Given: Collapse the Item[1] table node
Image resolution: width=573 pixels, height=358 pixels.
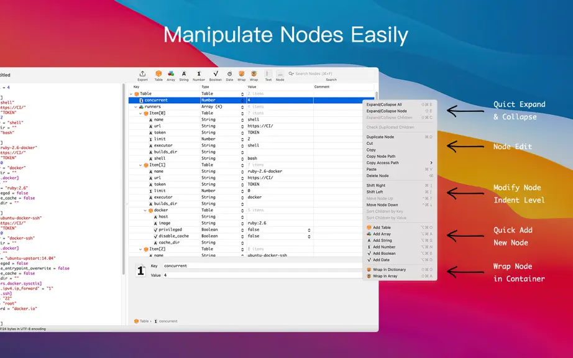Looking at the screenshot, I should click(140, 165).
